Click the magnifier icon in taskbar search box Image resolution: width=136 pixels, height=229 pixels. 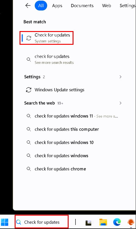click(19, 222)
